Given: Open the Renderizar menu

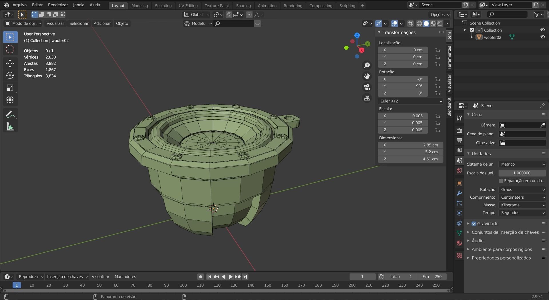Looking at the screenshot, I should 58,5.
